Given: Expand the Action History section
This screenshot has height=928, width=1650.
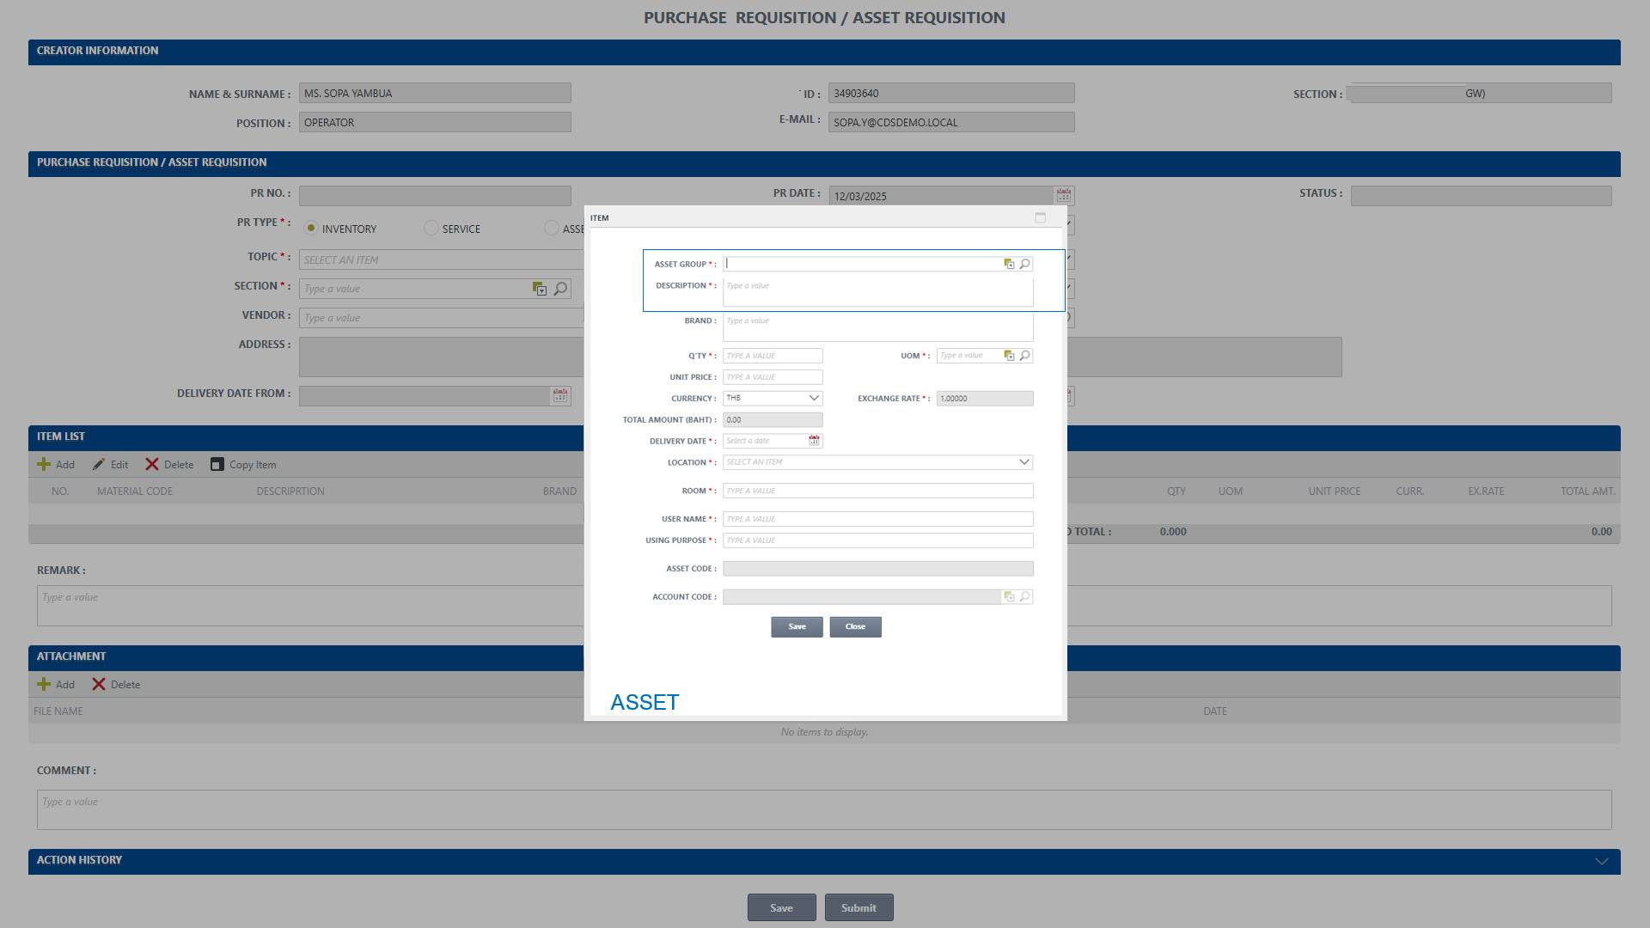Looking at the screenshot, I should [x=1601, y=862].
